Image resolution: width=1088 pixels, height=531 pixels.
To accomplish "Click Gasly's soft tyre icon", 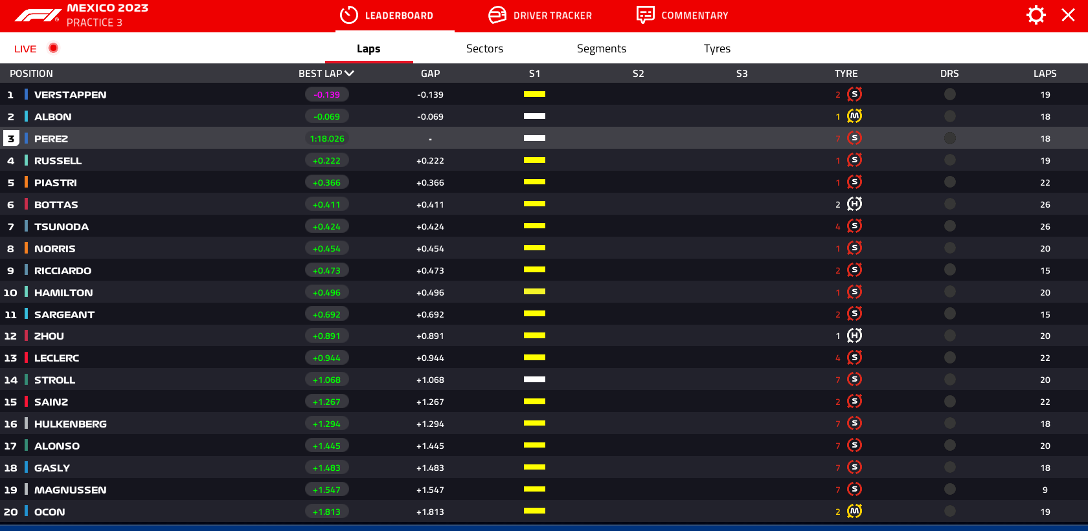I will [x=855, y=467].
